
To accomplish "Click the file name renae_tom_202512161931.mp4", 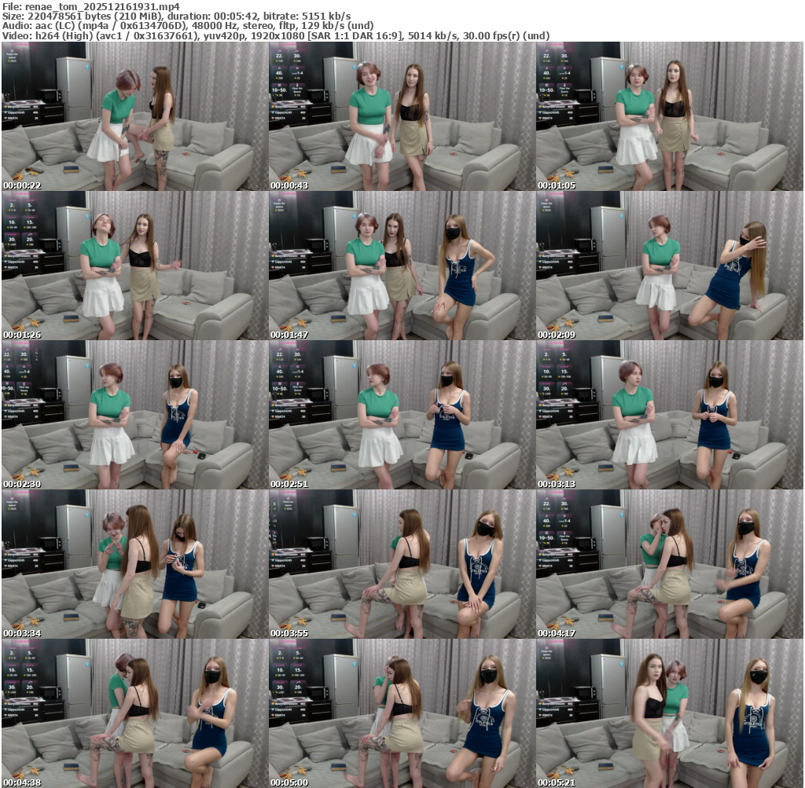I will coord(102,6).
